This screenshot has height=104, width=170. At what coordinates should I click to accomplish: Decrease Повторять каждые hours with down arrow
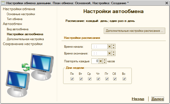[105, 62]
